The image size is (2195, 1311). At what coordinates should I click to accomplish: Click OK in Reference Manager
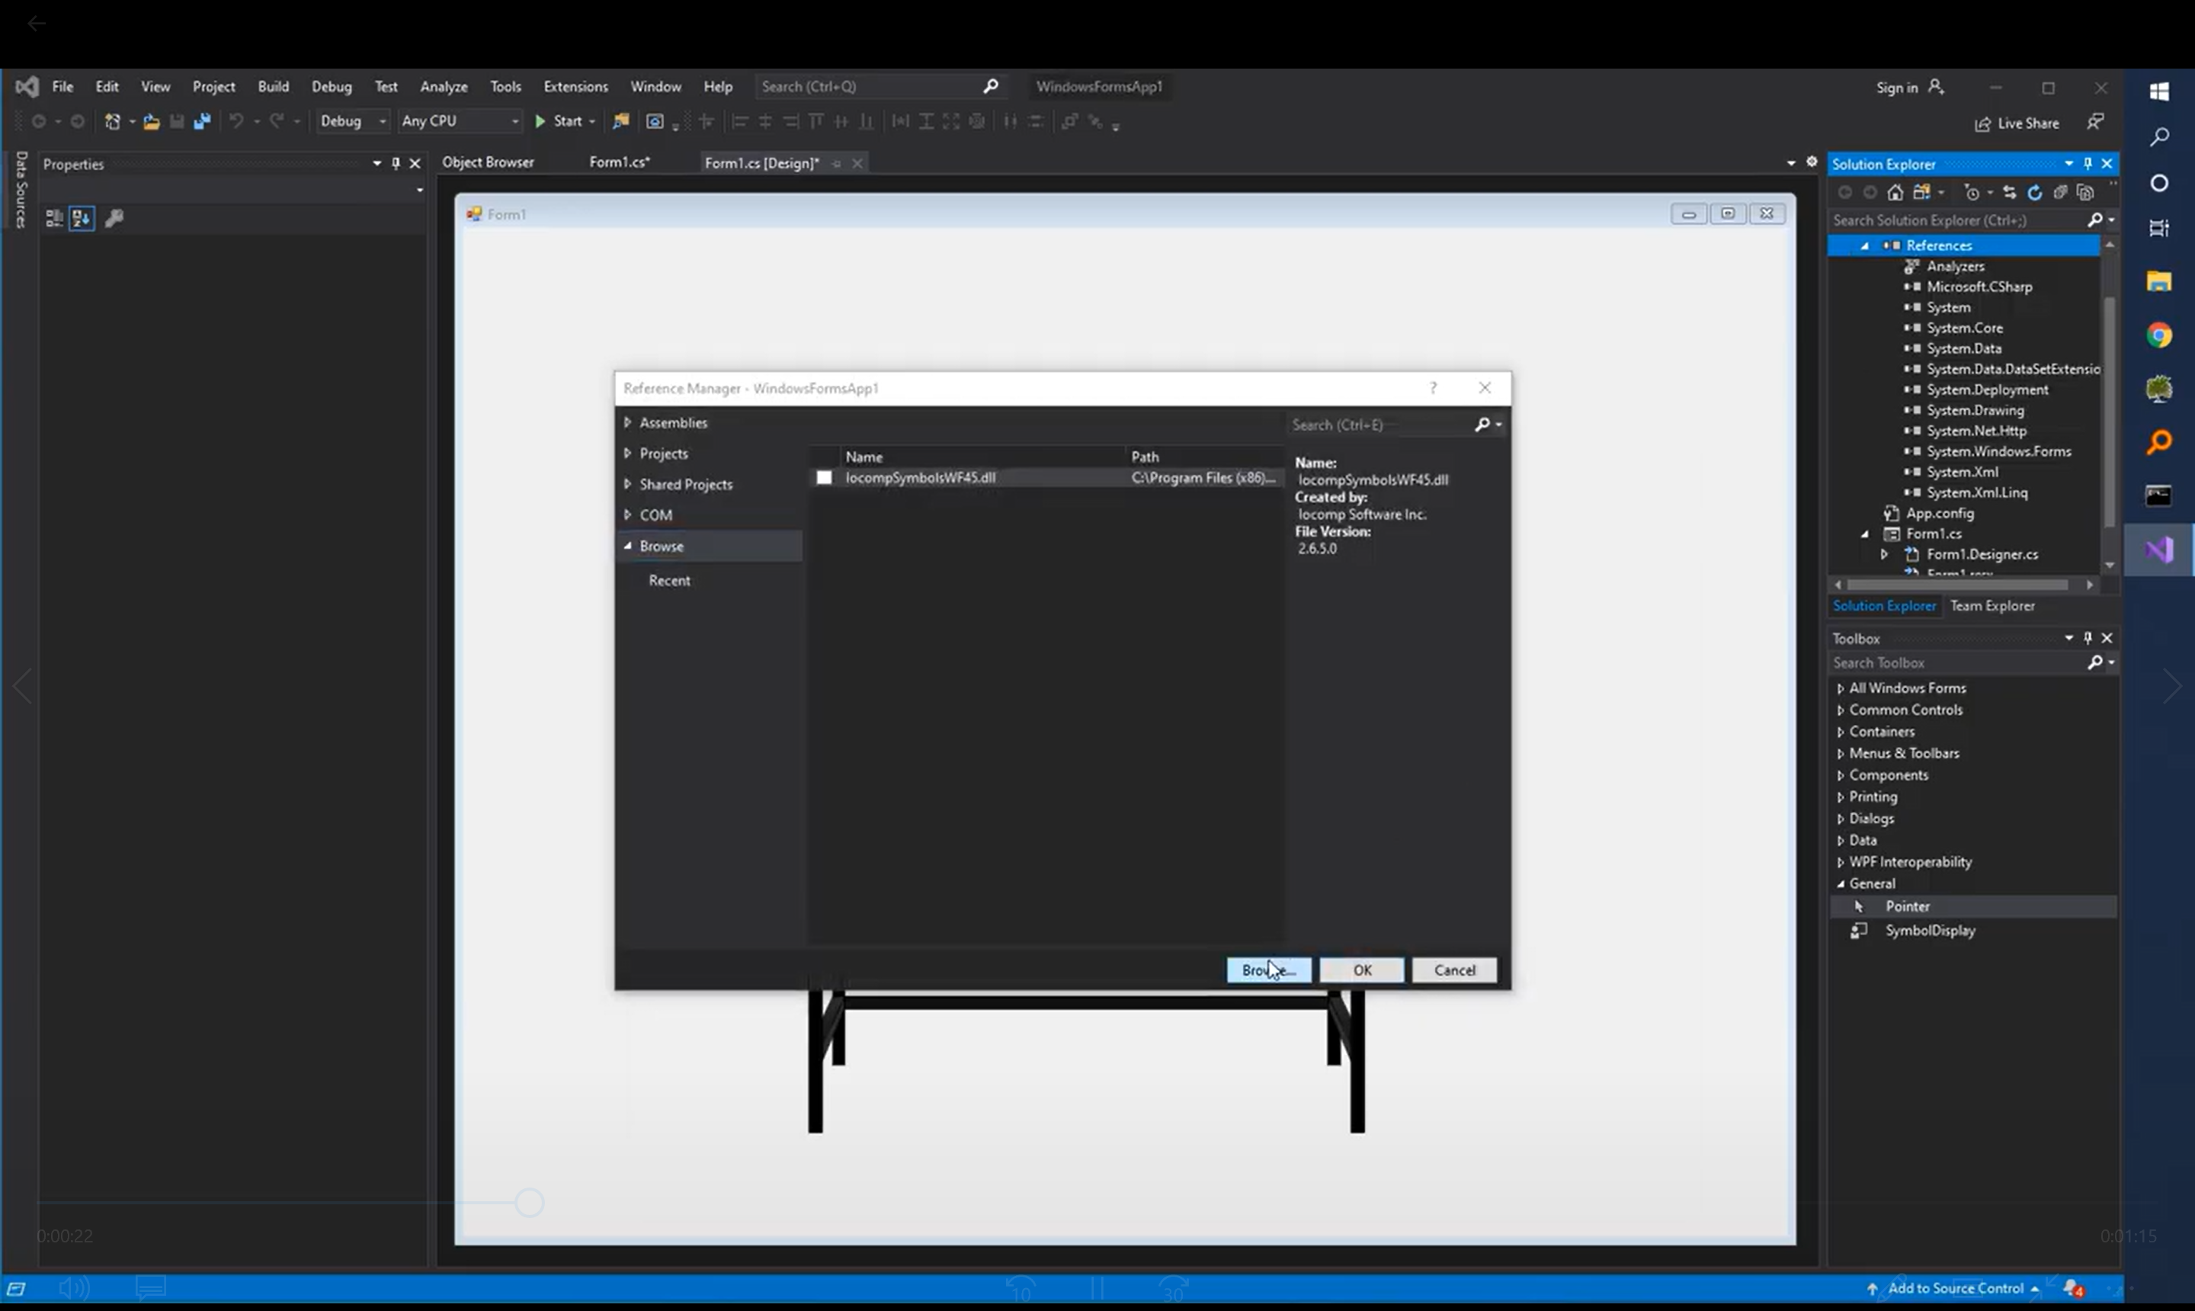point(1361,970)
